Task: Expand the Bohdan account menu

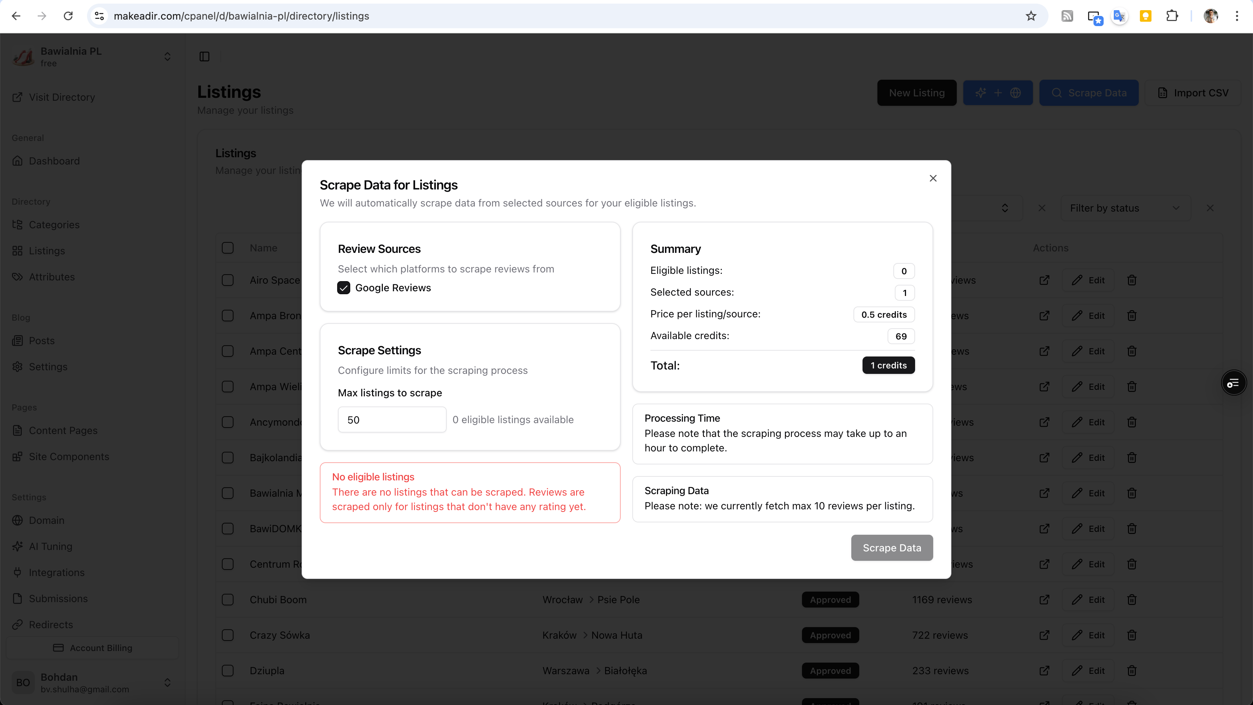Action: pyautogui.click(x=167, y=683)
